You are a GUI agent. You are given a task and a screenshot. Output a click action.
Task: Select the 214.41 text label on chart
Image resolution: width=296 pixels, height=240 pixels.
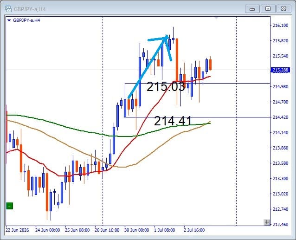click(173, 121)
